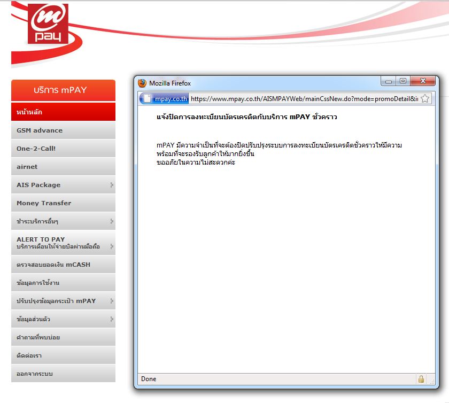This screenshot has width=449, height=403.
Task: Open Money Transfer menu item
Action: [63, 203]
